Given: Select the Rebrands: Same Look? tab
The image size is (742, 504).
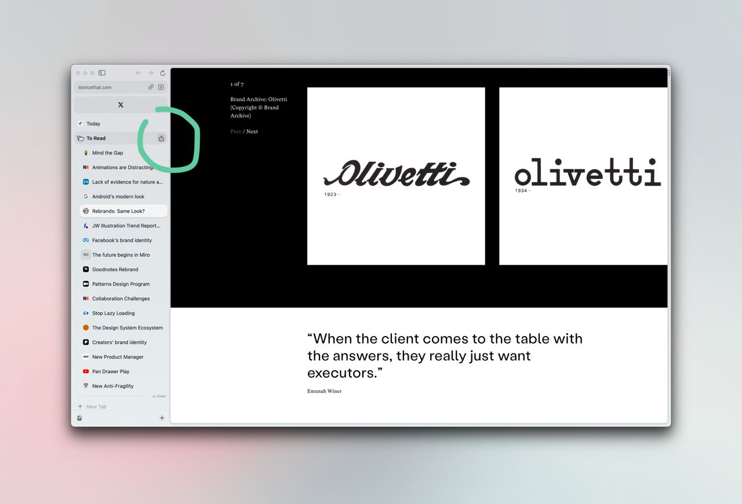Looking at the screenshot, I should click(123, 211).
